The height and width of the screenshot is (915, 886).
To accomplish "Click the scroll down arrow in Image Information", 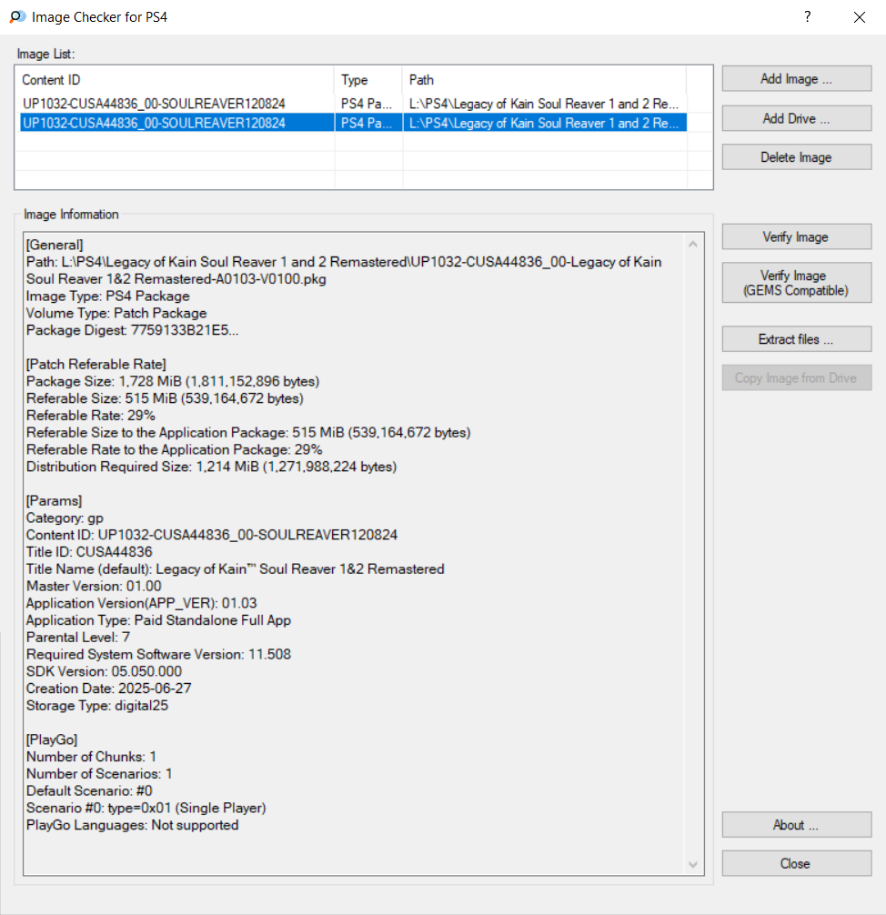I will pos(693,864).
